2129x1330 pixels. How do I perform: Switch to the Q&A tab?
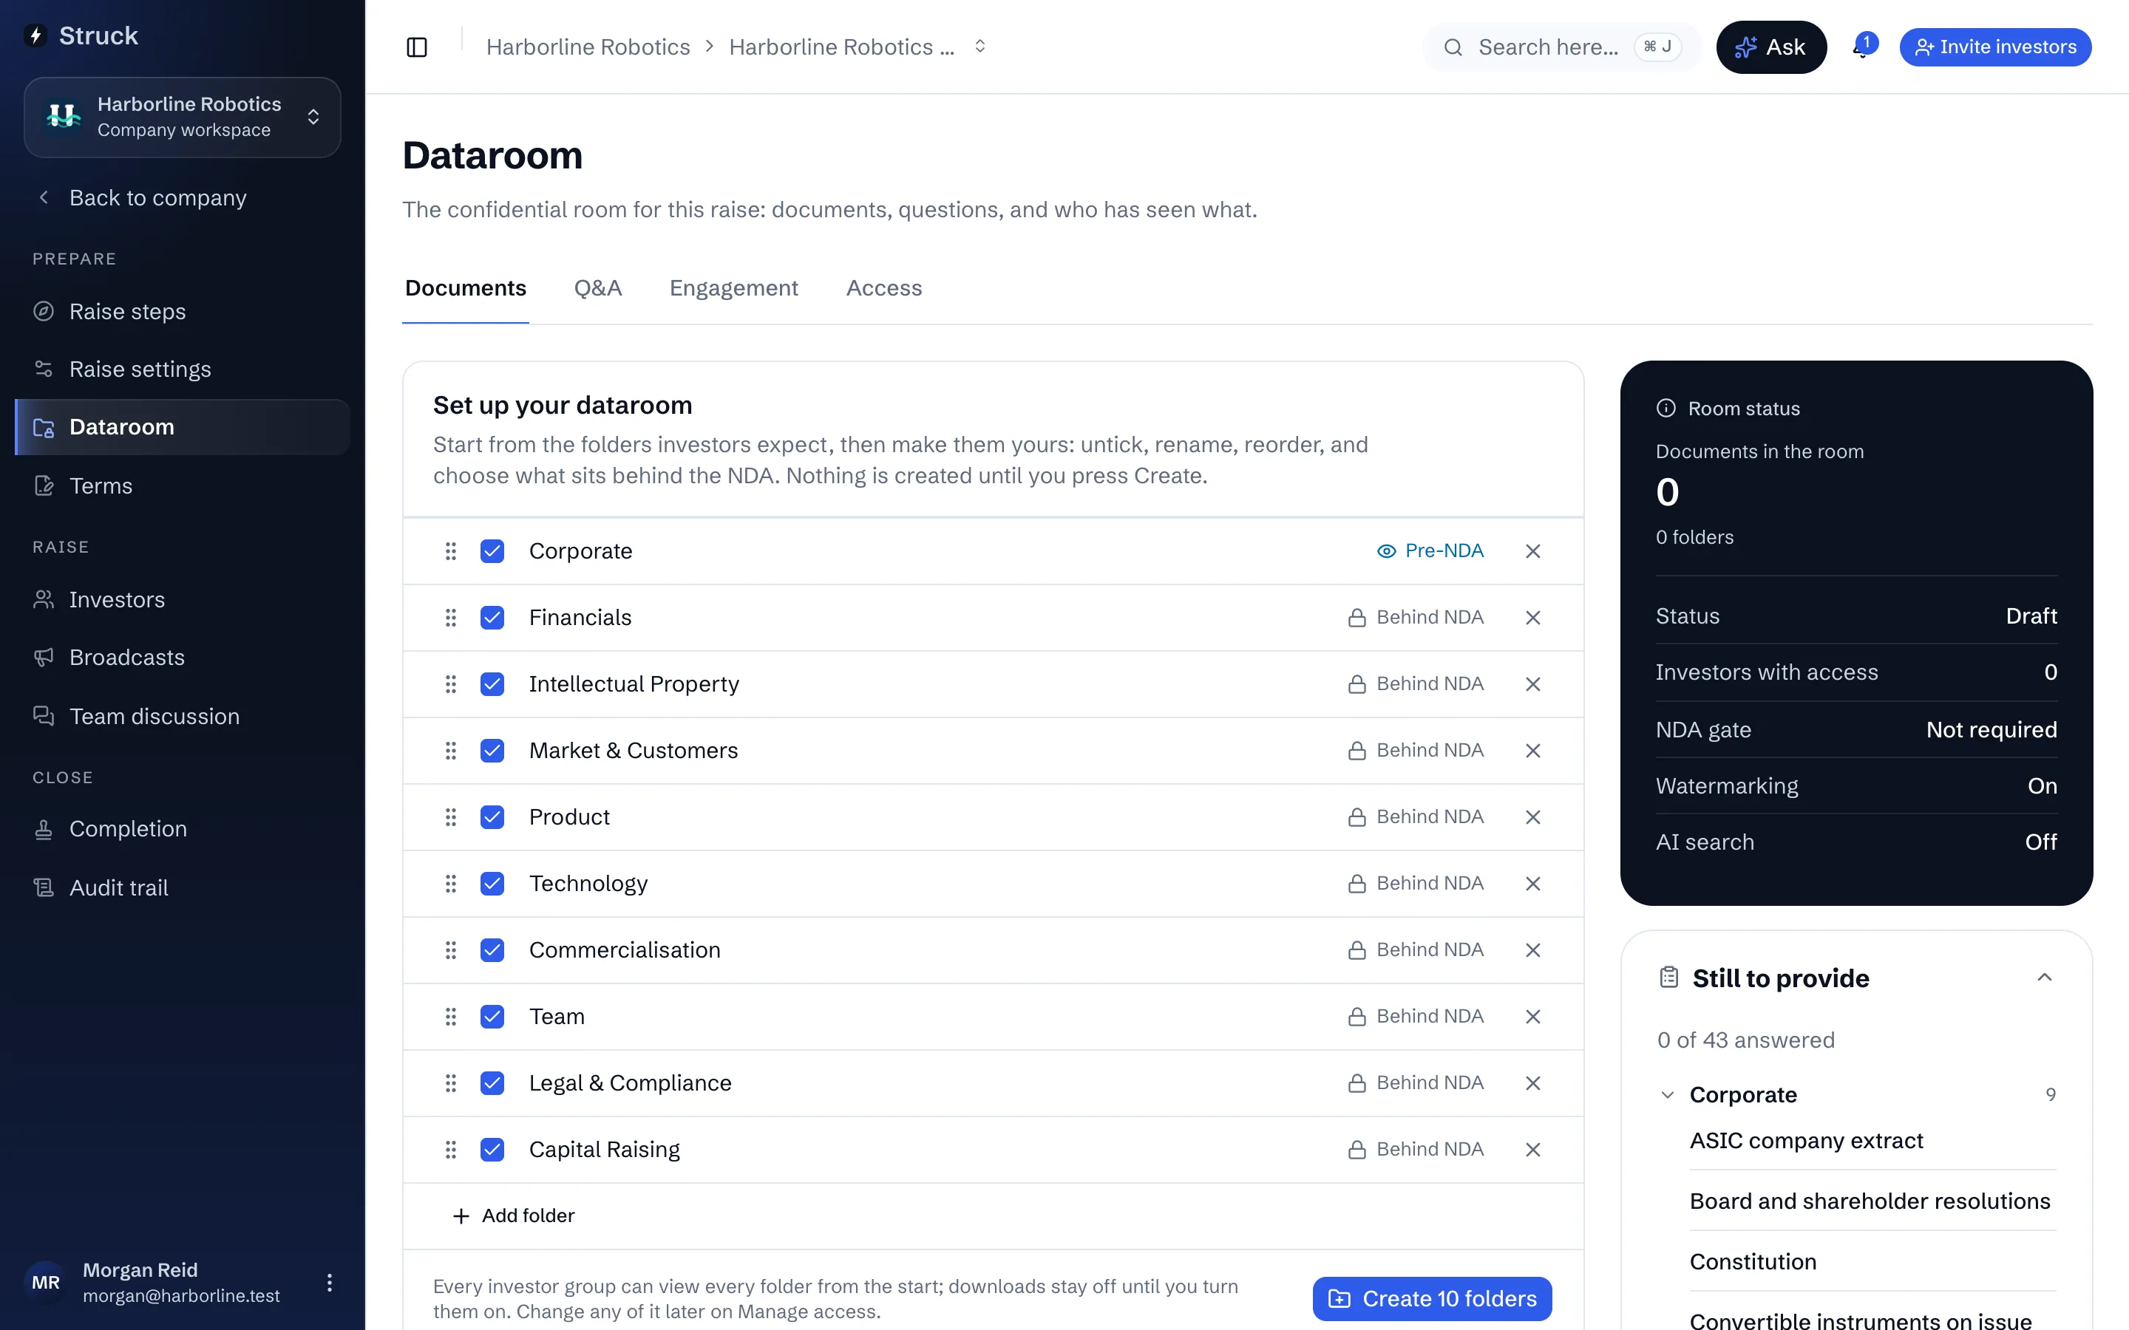tap(597, 288)
